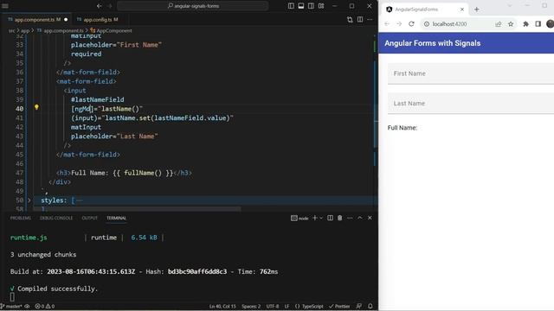
Task: Expand the folded styles block on line 50
Action: tap(29, 200)
